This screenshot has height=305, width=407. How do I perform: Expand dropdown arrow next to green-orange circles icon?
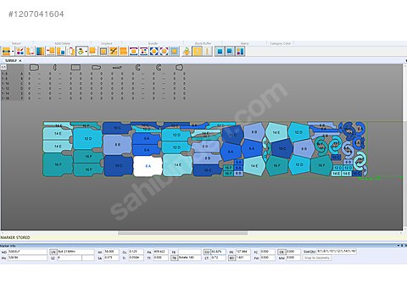click(86, 52)
